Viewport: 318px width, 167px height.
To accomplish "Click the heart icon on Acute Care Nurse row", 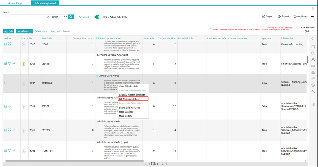I will pos(6,83).
